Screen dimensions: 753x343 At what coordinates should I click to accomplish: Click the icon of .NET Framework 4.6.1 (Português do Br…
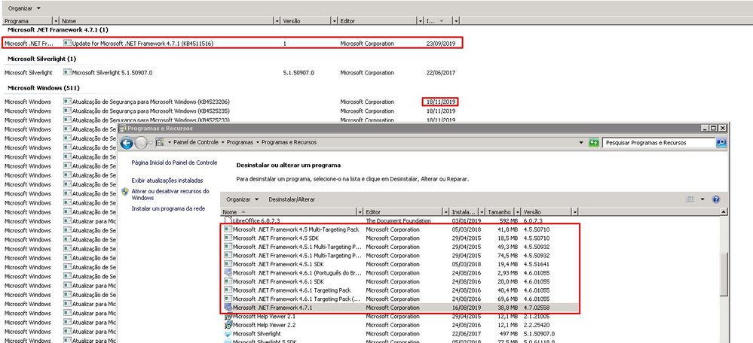[x=228, y=272]
